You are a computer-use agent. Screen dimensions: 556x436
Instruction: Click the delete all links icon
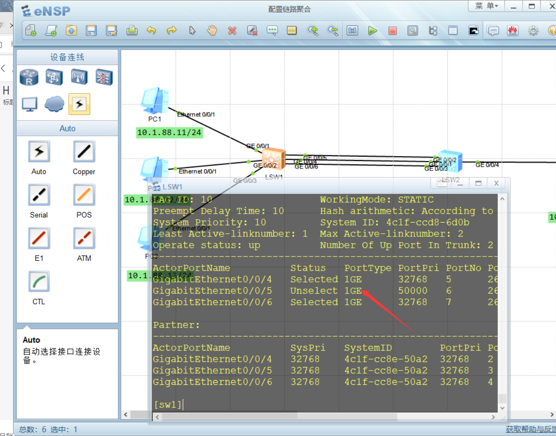pyautogui.click(x=252, y=30)
